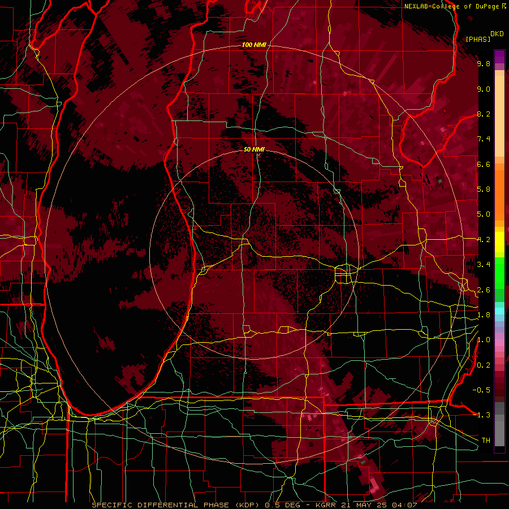Click the DKD unit label above the scale
Screen dimensions: 509x509
(x=497, y=34)
